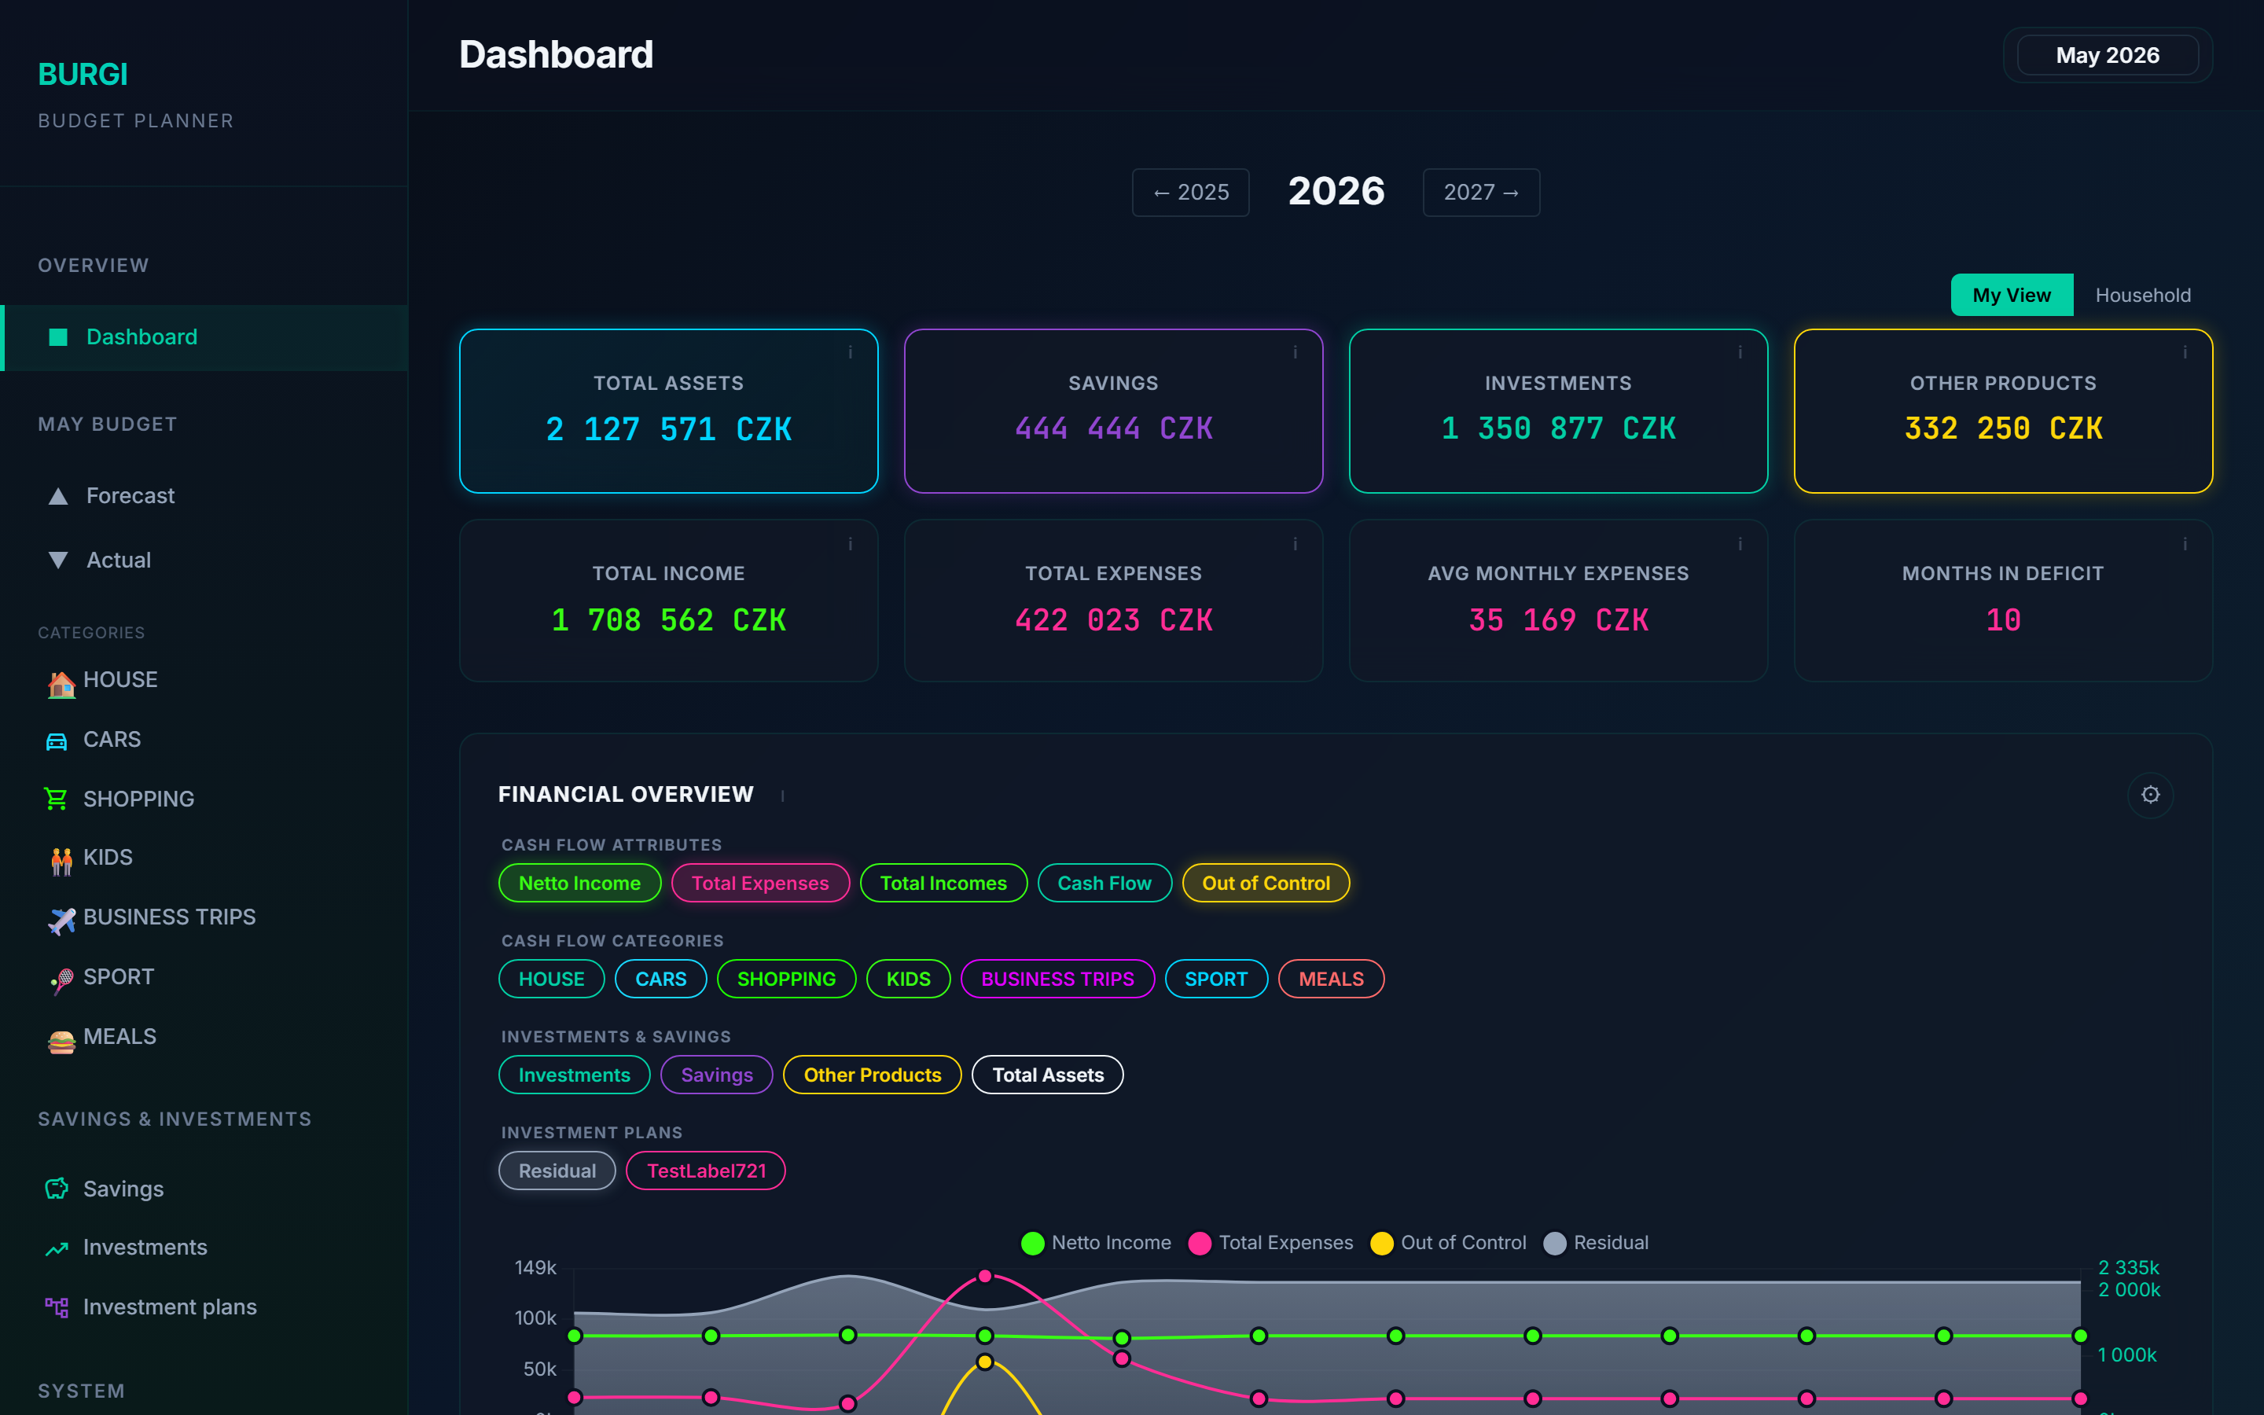Click info icon on Total Assets card
Image resolution: width=2264 pixels, height=1415 pixels.
(851, 352)
